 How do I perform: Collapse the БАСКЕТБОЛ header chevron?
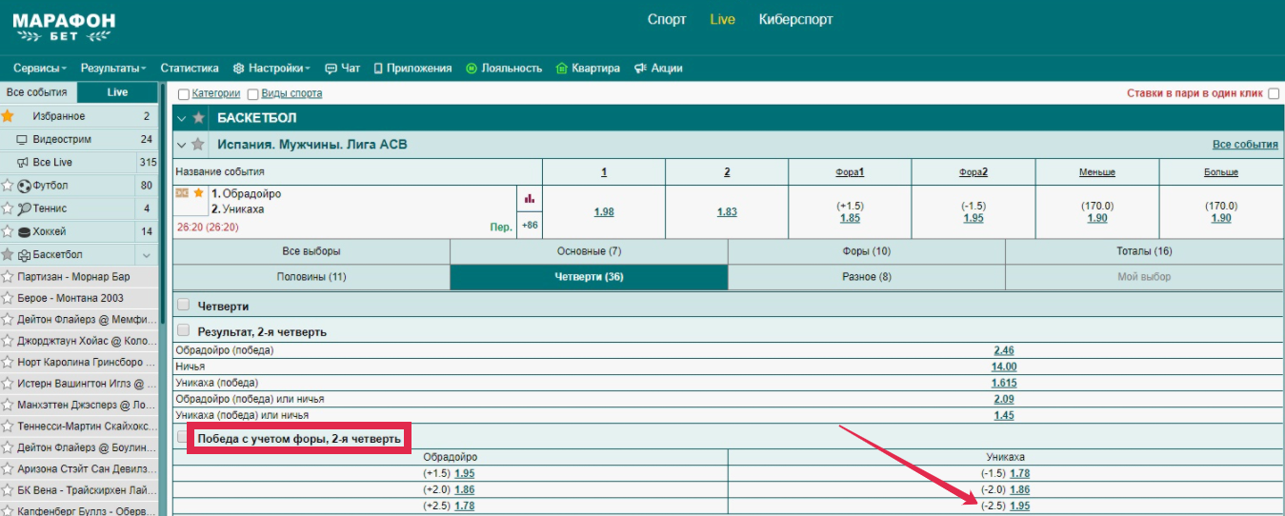(x=182, y=118)
